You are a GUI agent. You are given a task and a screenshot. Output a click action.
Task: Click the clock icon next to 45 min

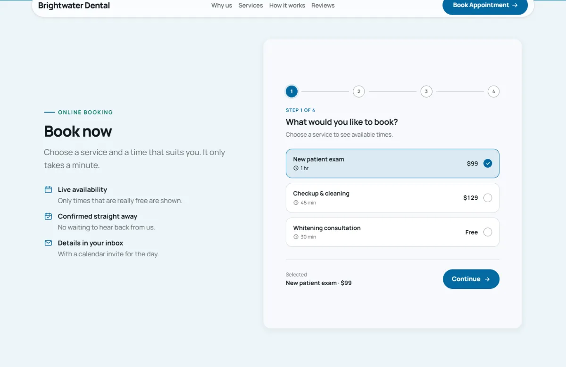(296, 203)
